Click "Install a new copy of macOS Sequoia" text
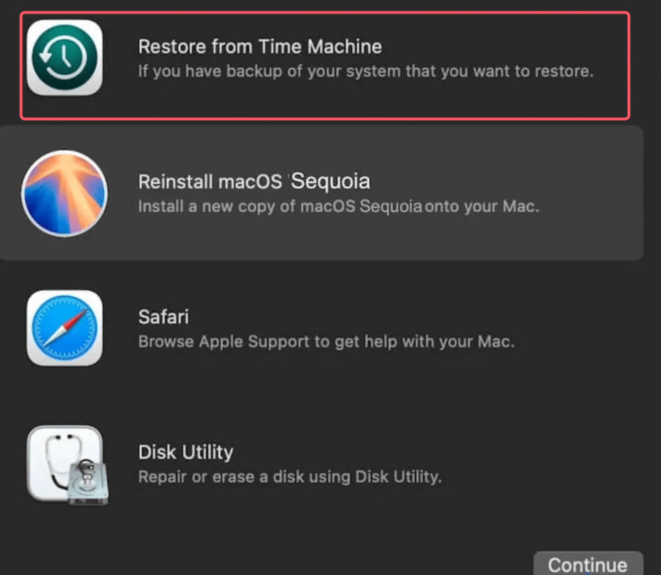 click(x=339, y=206)
